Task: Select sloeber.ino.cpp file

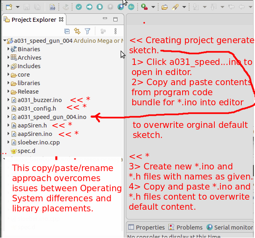Action: 38,142
